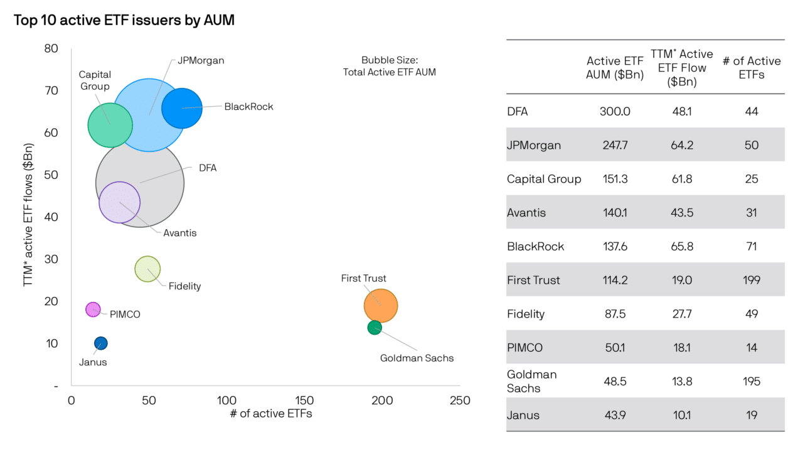Screen dimensions: 803x452
Task: Click the DFA gray bubble
Action: click(140, 183)
